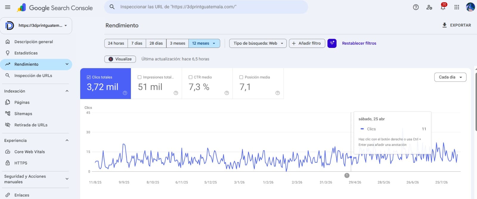
Task: Click help icon in Clics totales card
Action: click(125, 93)
